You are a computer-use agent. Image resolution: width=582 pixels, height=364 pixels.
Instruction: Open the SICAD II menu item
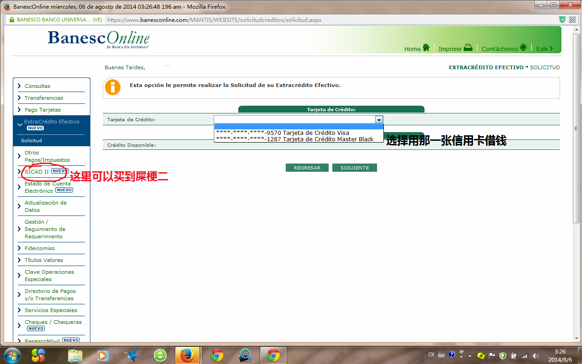[x=37, y=172]
